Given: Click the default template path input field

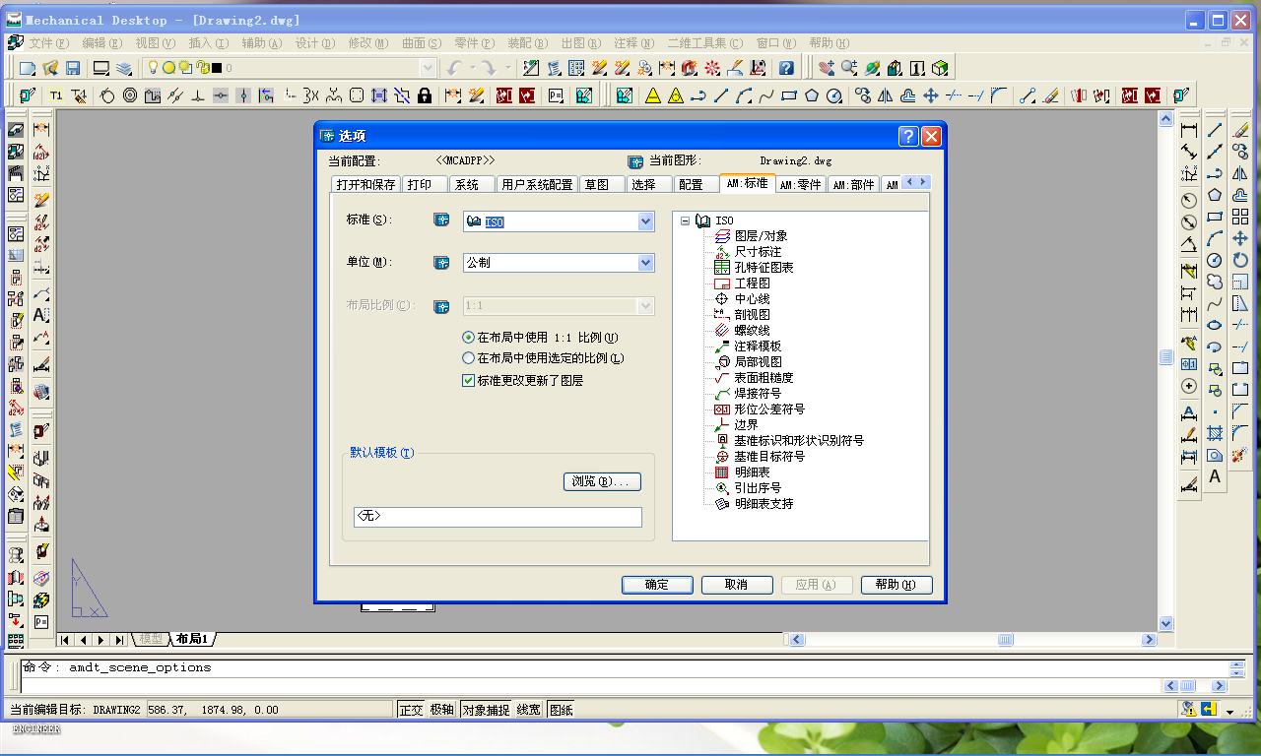Looking at the screenshot, I should coord(498,517).
